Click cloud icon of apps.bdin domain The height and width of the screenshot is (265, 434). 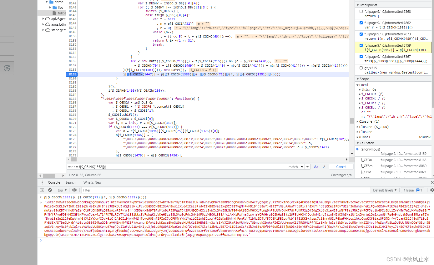pyautogui.click(x=48, y=24)
